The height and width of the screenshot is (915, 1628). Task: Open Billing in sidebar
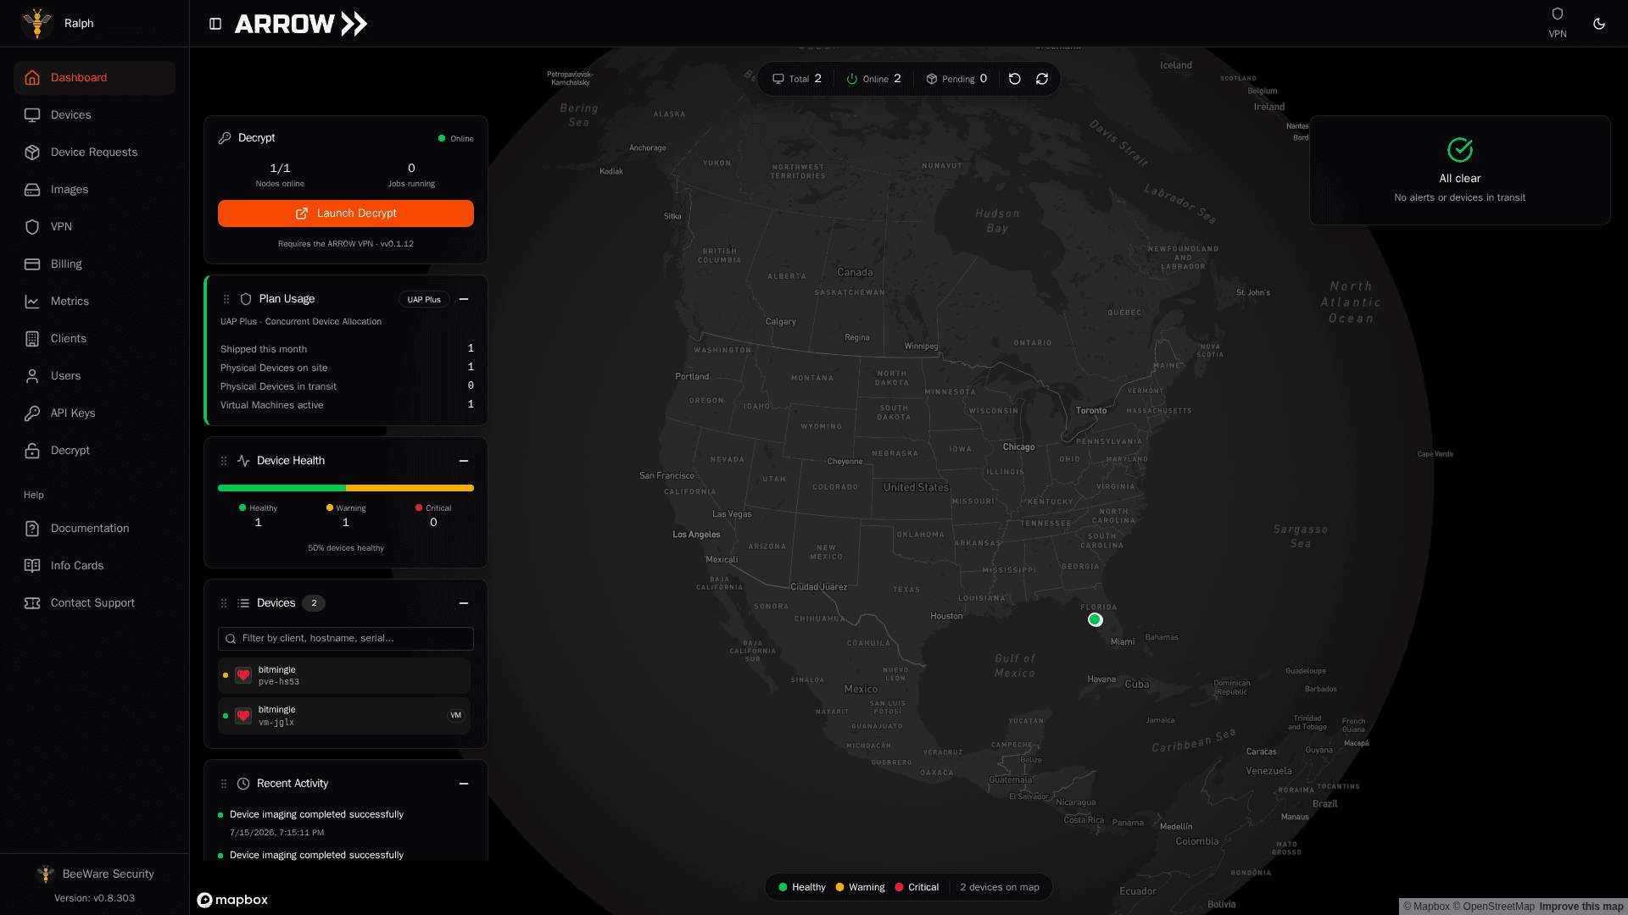(x=94, y=264)
